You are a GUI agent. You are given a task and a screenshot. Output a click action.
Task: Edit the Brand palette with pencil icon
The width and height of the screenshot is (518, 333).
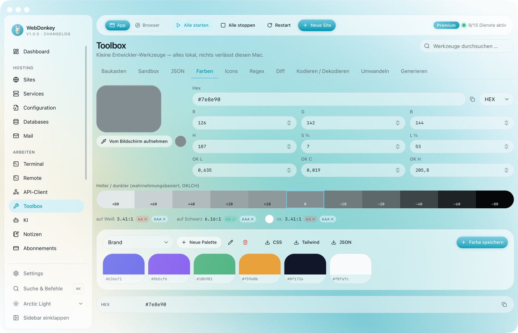pos(231,242)
